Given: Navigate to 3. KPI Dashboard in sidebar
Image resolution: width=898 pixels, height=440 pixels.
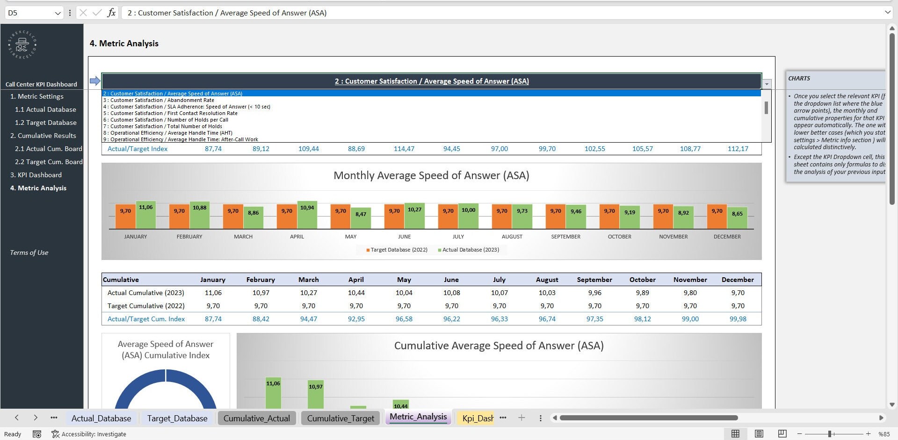Looking at the screenshot, I should (36, 174).
